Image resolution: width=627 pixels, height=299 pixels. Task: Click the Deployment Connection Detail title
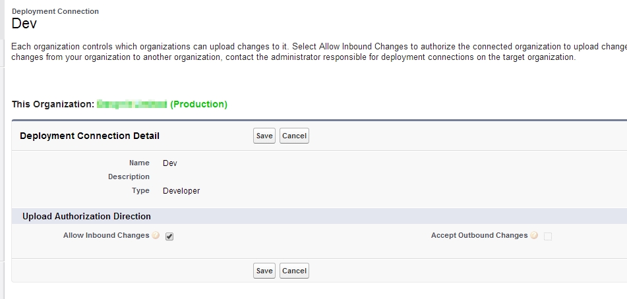click(90, 136)
